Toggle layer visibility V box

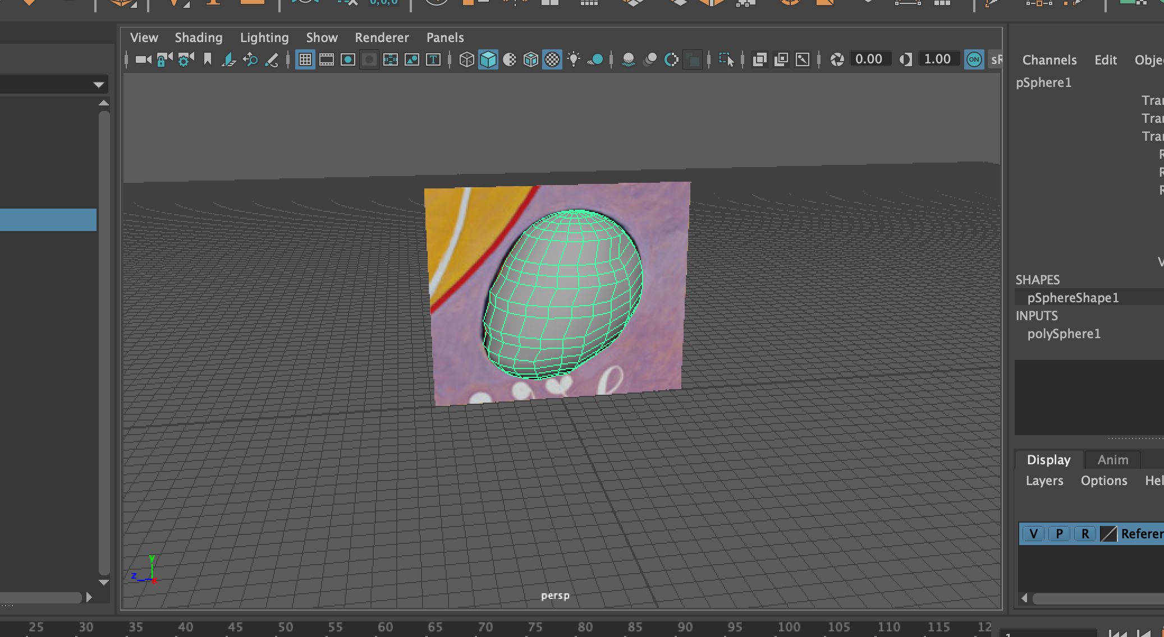tap(1034, 534)
